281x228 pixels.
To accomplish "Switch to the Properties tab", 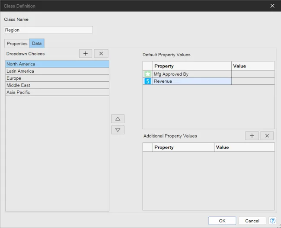I will tap(17, 43).
